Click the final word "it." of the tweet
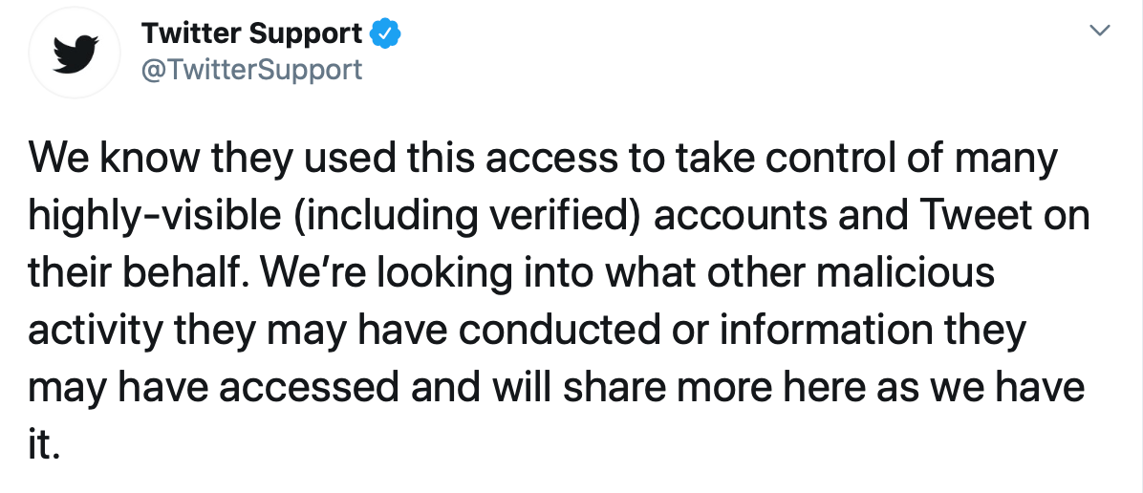 (45, 446)
